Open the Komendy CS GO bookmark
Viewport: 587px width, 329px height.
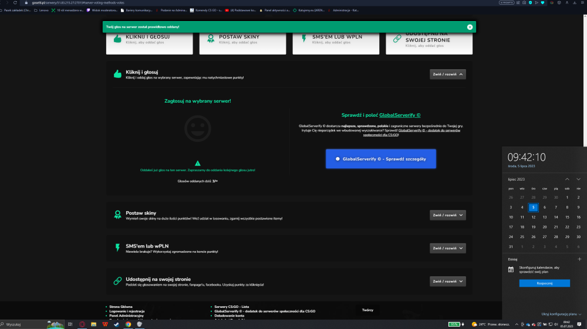coord(206,11)
